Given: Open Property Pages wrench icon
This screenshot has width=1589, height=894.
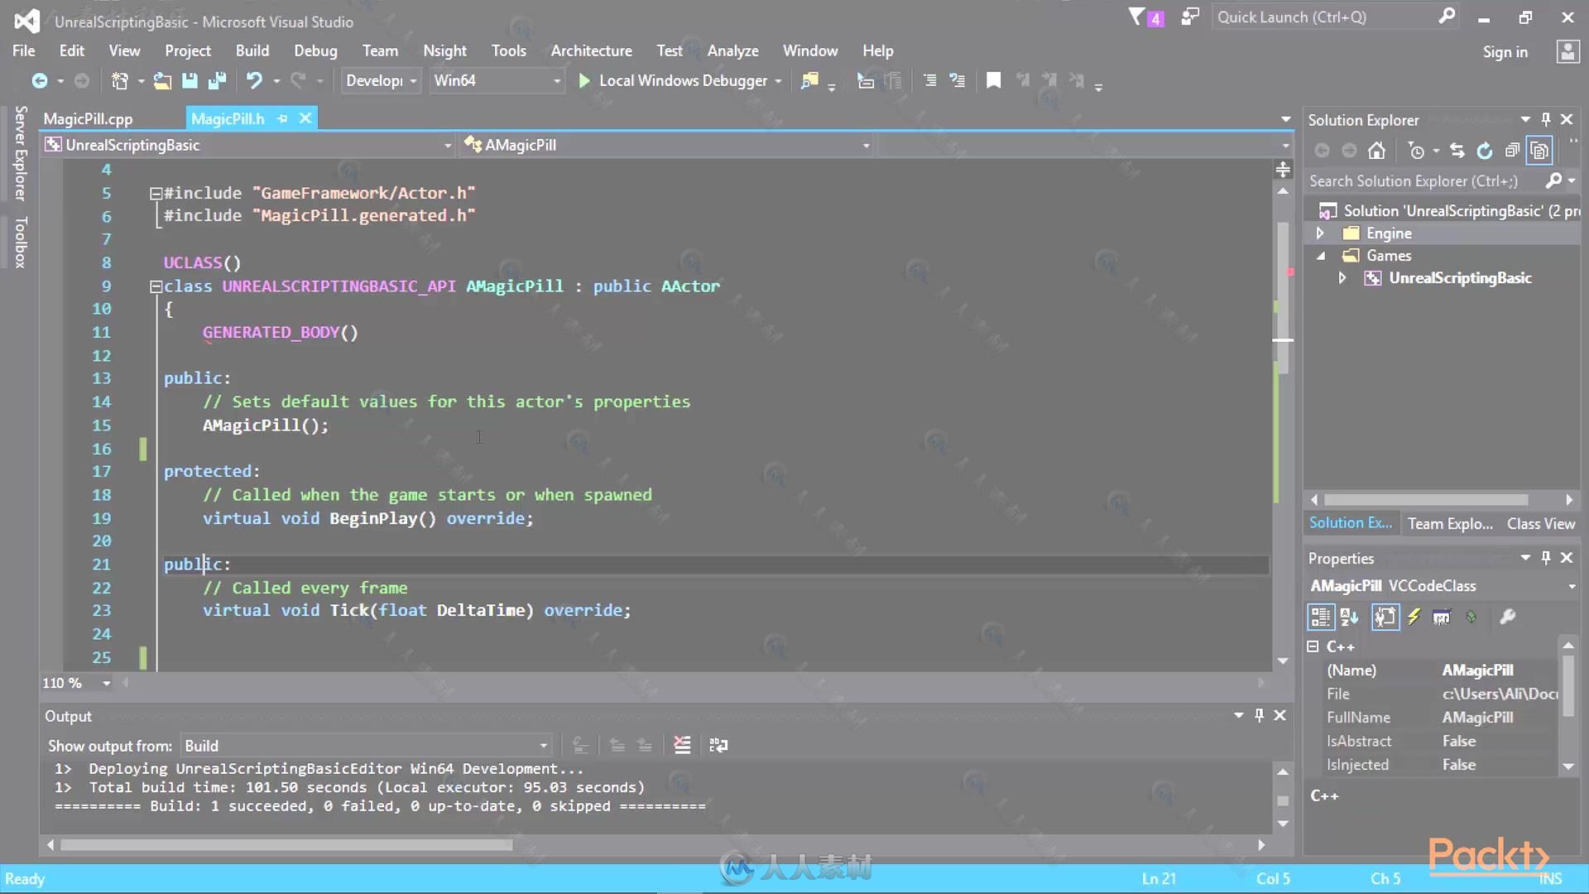Looking at the screenshot, I should (x=1507, y=617).
